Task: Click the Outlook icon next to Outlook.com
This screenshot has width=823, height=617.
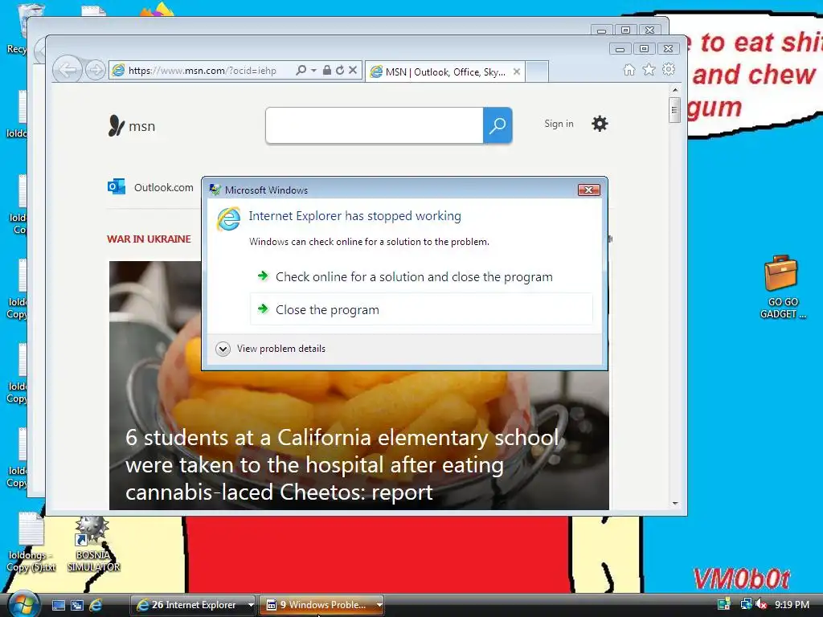Action: 117,186
